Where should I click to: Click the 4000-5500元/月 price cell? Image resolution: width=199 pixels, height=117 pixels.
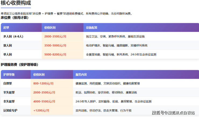point(44,101)
